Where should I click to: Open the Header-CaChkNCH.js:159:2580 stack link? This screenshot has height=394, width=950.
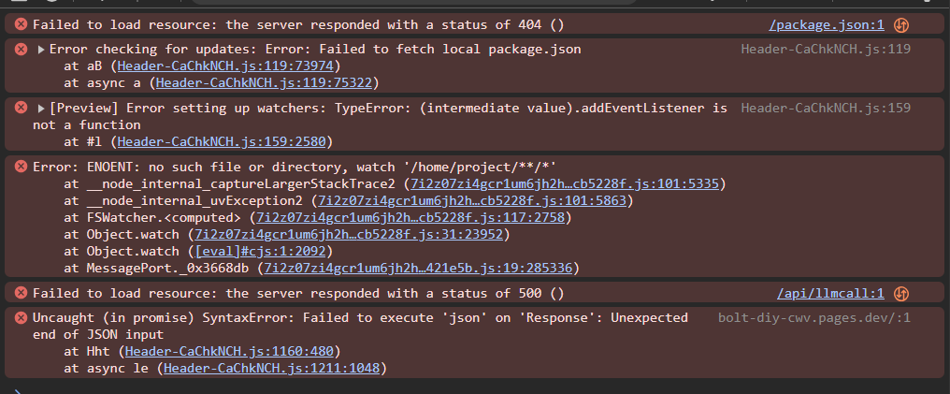(222, 142)
